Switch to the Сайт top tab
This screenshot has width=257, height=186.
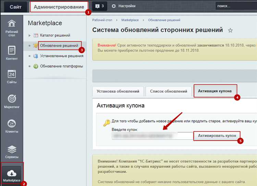[15, 7]
